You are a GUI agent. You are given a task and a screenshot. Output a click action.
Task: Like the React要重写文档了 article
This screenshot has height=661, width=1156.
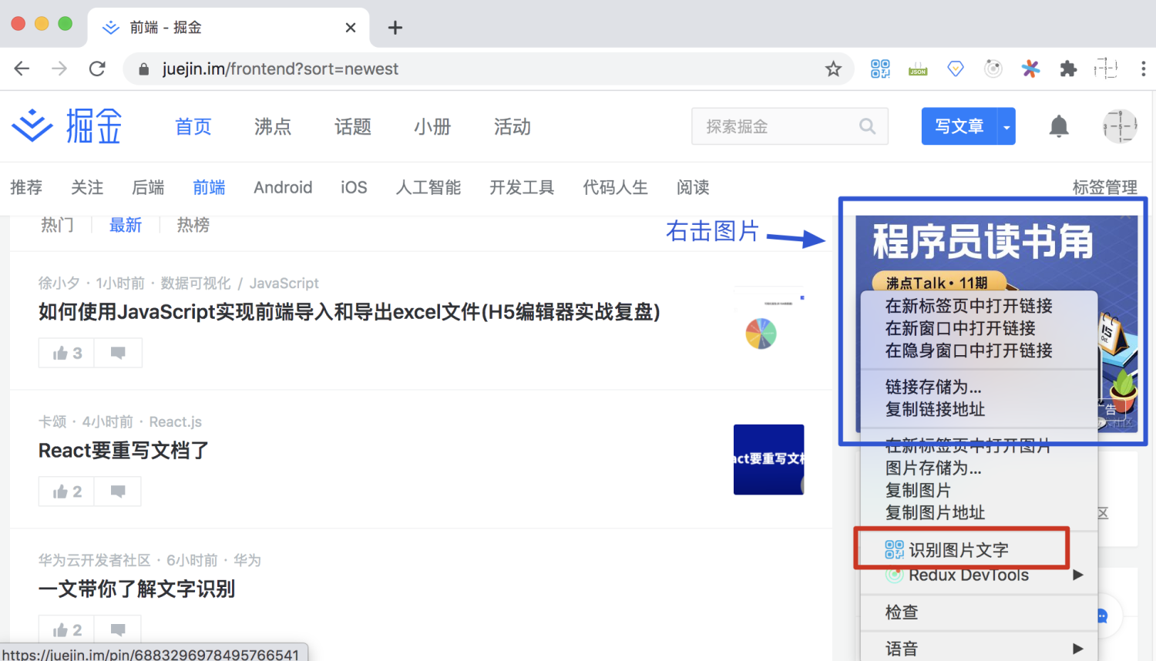[67, 492]
